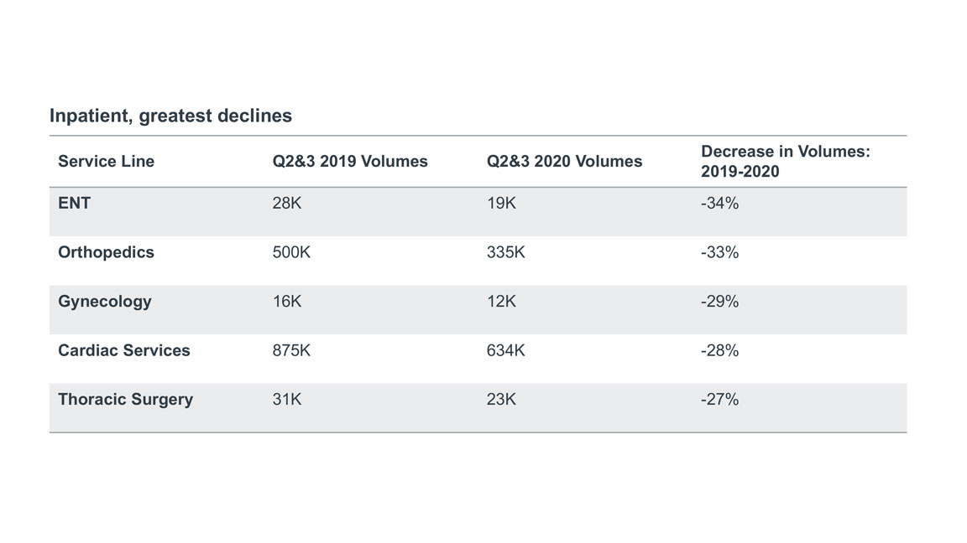This screenshot has width=967, height=543.
Task: Click the 16K Gynecology 2019 volume
Action: 287,301
